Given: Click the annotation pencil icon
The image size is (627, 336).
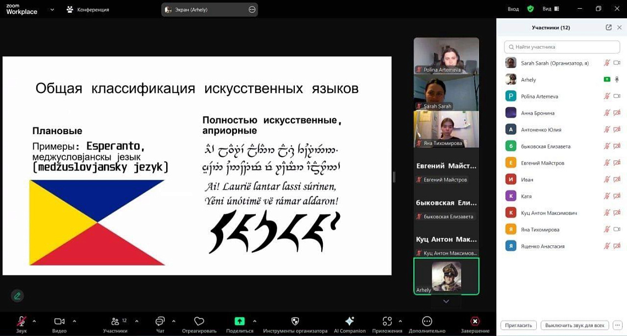Looking at the screenshot, I should [17, 296].
